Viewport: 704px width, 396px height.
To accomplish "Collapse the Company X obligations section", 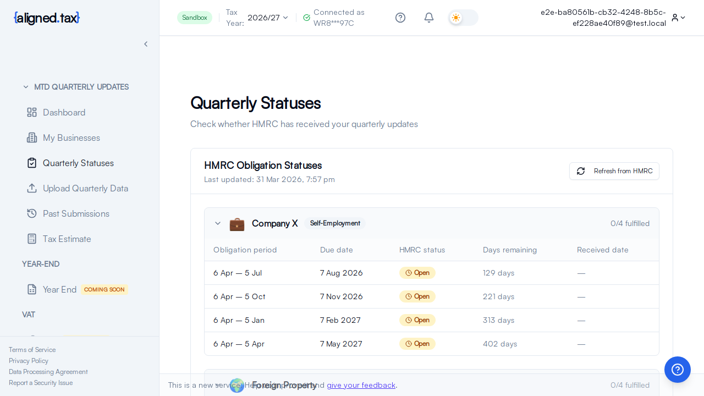I will point(218,223).
